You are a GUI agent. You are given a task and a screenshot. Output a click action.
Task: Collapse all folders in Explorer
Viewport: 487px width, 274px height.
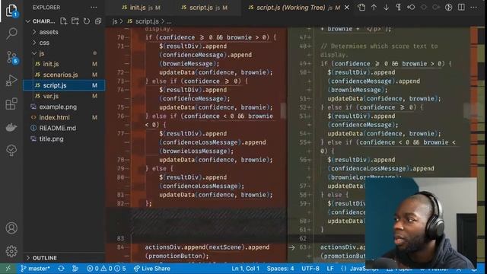click(x=98, y=21)
